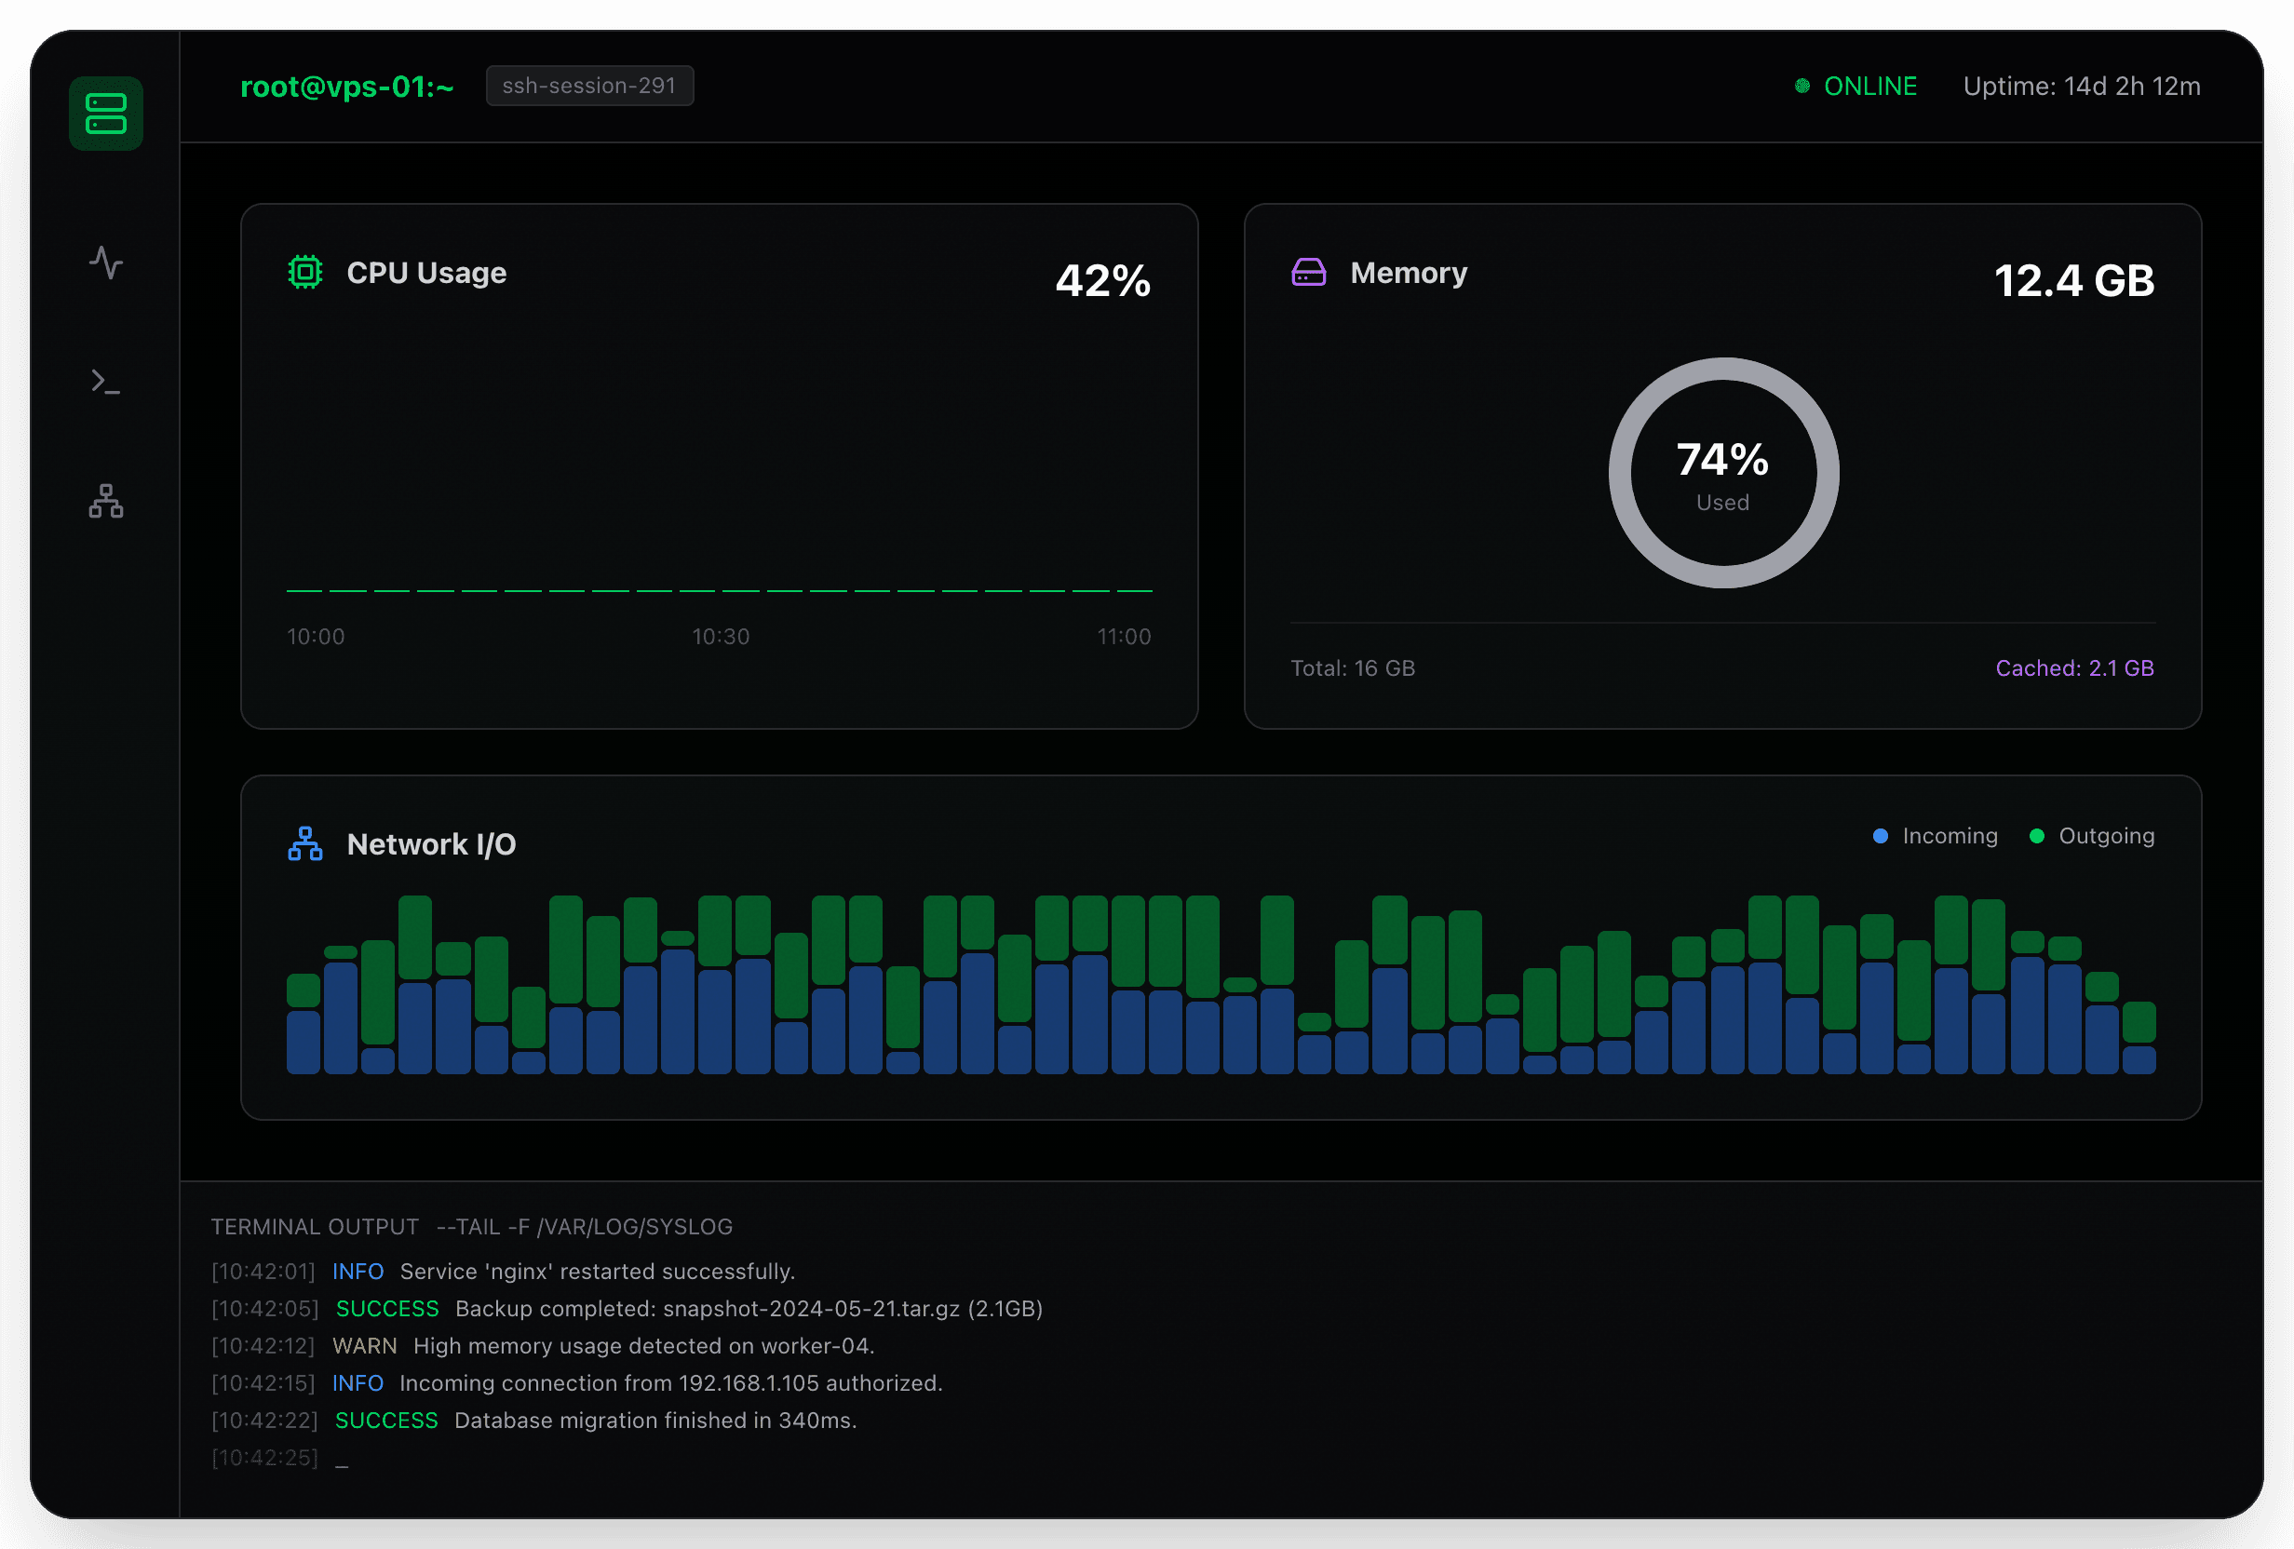
Task: Select the server icon in the sidebar
Action: point(107,113)
